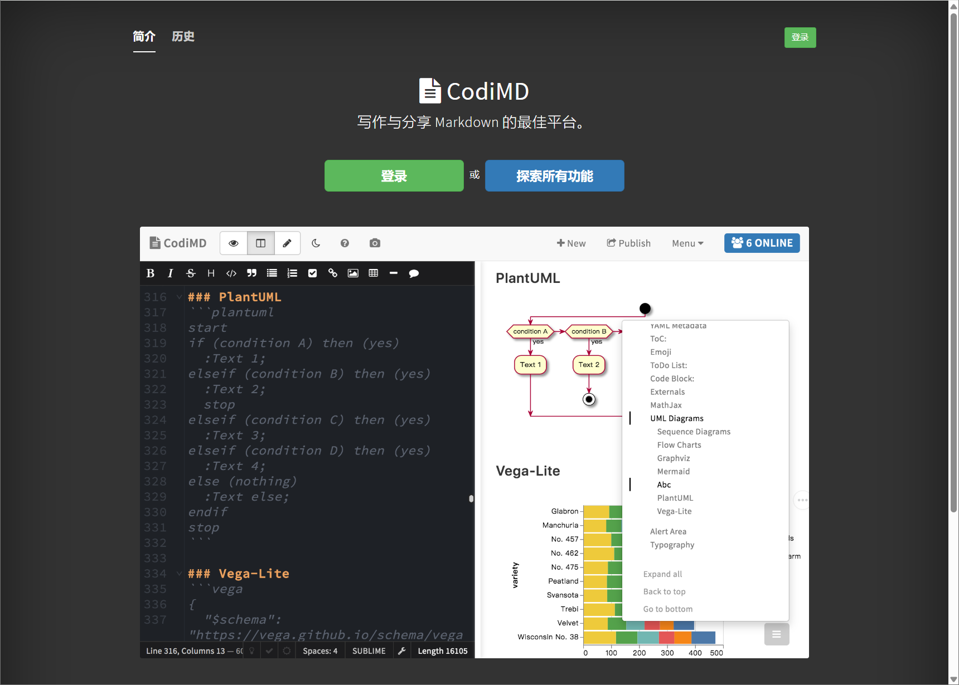Click the comment bubble icon
This screenshot has width=959, height=685.
click(x=414, y=273)
